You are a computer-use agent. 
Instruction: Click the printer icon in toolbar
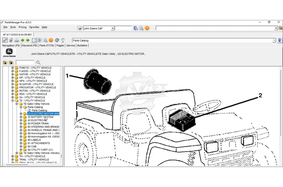pyautogui.click(x=17, y=40)
